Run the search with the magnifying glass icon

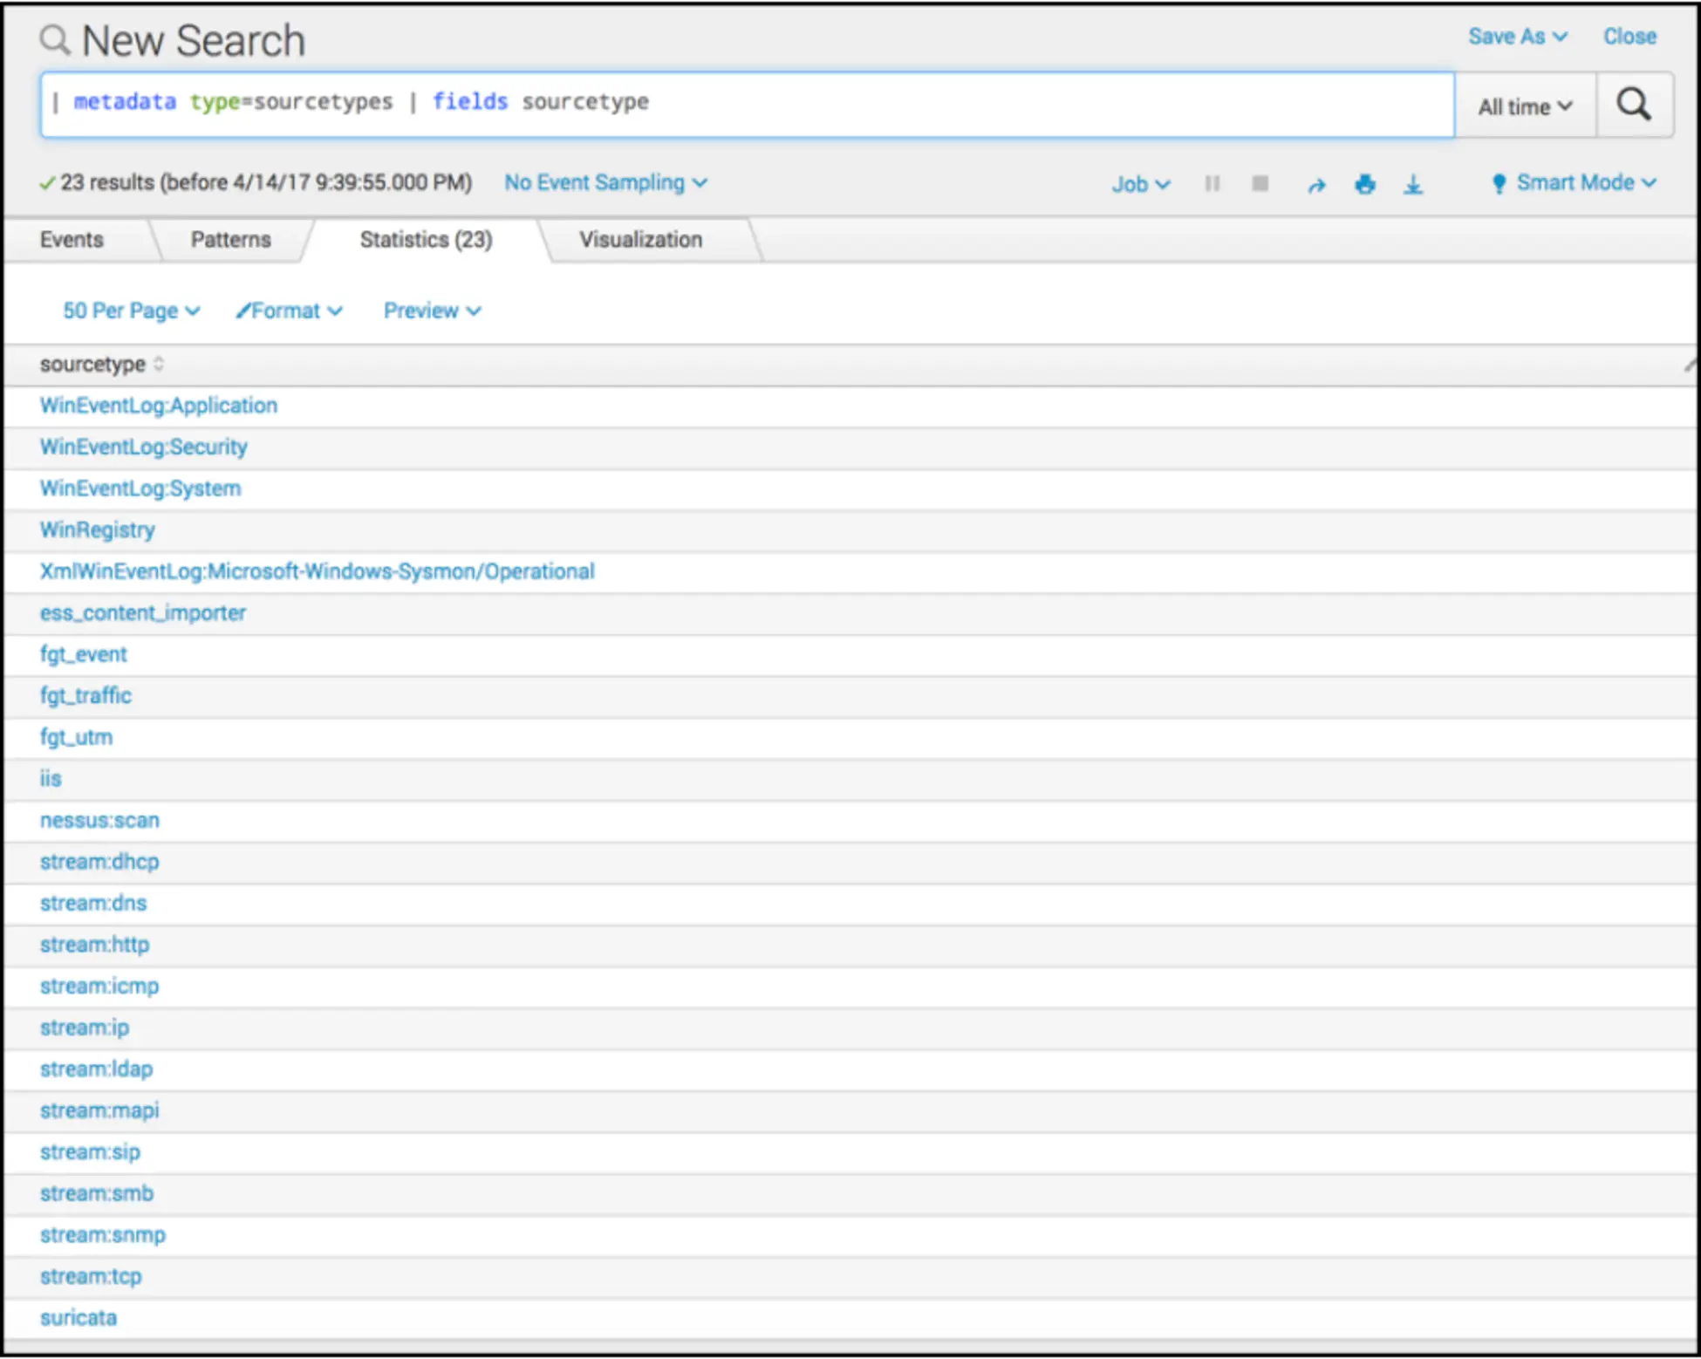click(1636, 104)
